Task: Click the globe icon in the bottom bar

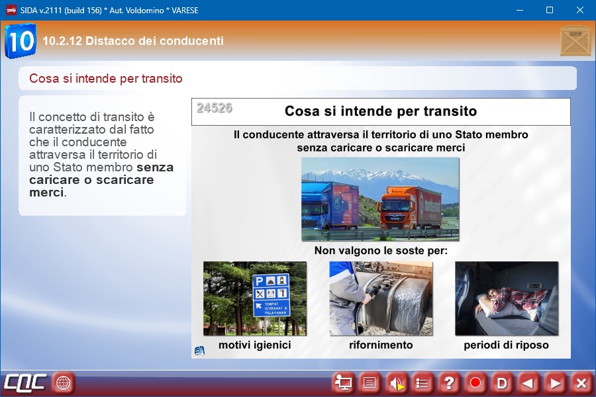Action: [x=64, y=382]
